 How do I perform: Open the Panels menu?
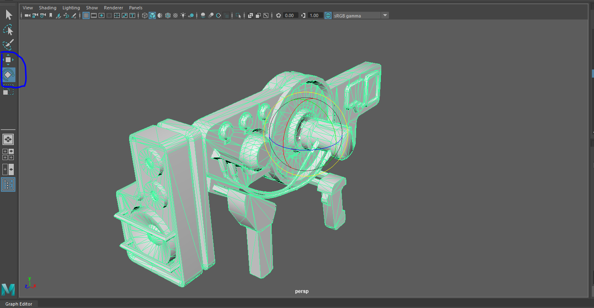(136, 8)
